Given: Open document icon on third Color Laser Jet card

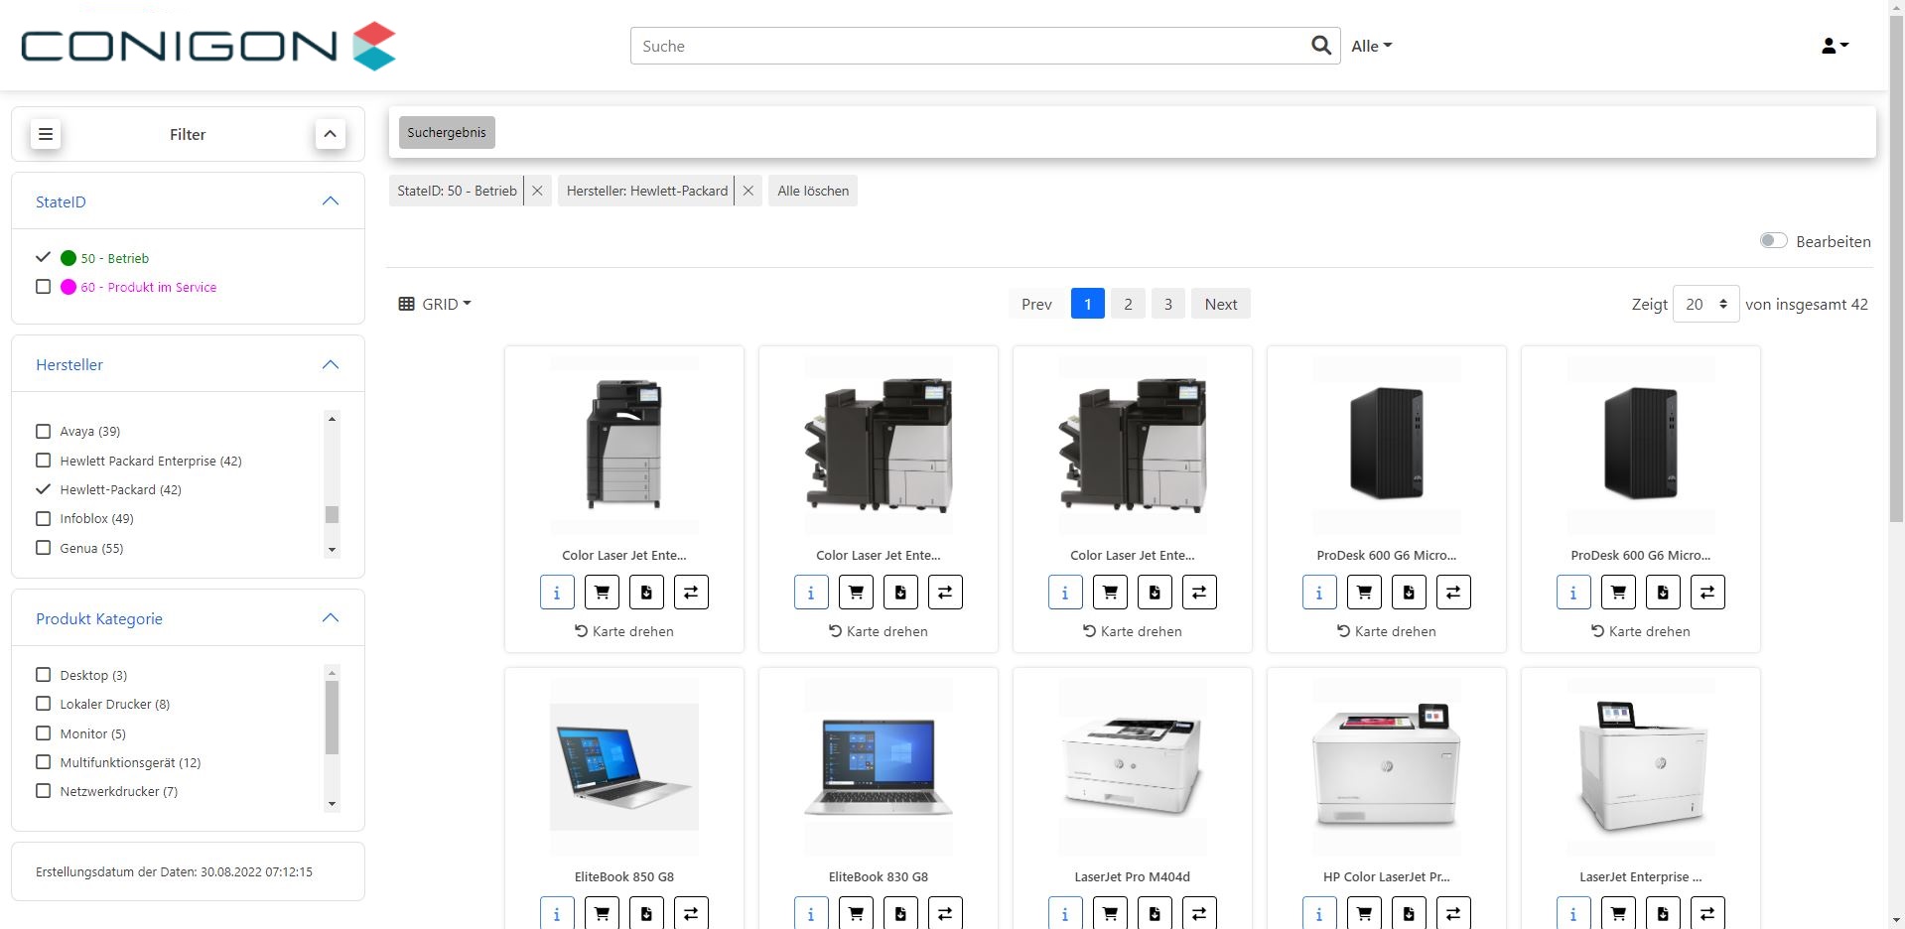Looking at the screenshot, I should [x=1155, y=593].
